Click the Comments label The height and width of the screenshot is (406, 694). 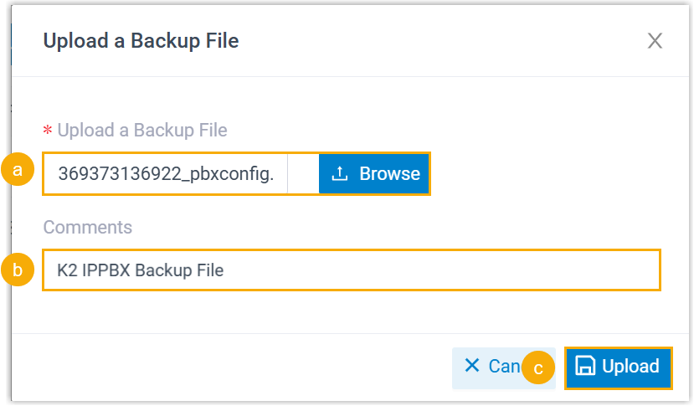(87, 228)
